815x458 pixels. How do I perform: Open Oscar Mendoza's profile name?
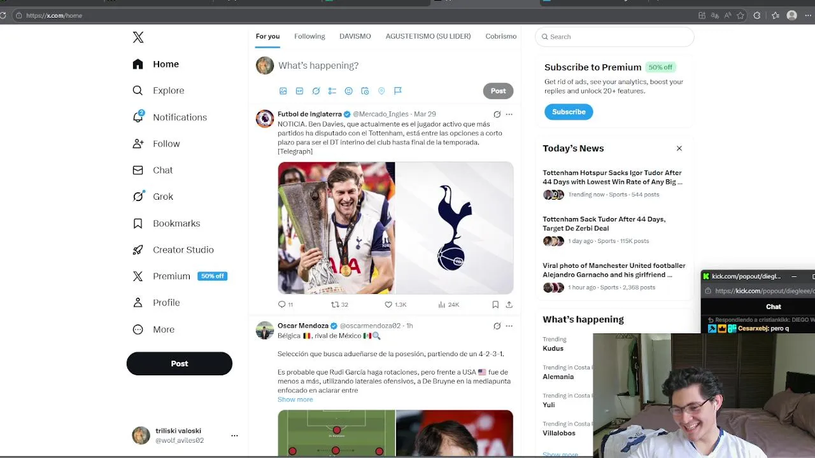click(303, 326)
